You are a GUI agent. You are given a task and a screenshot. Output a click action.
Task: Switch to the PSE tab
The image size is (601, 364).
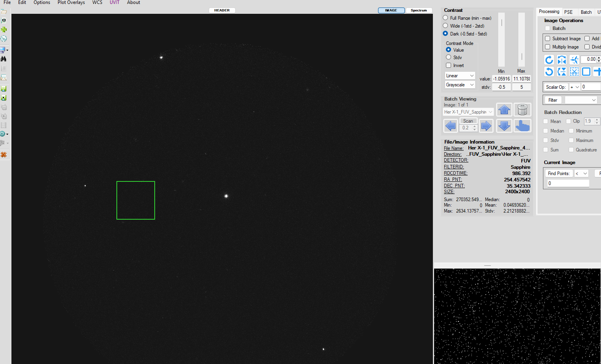568,12
